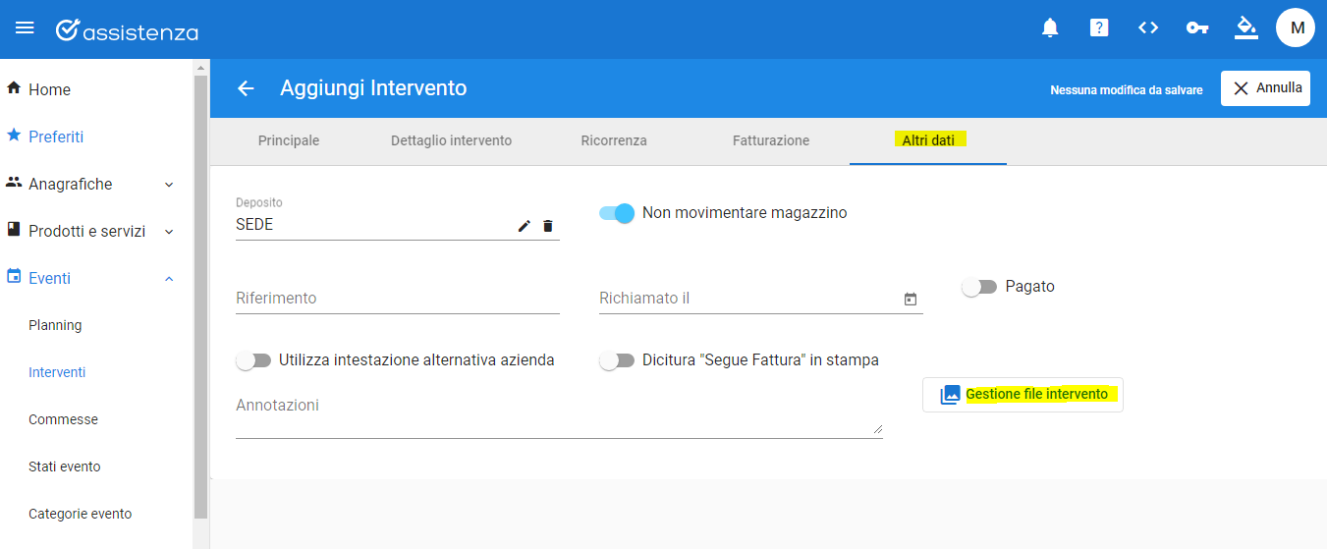Open the hamburger navigation menu
This screenshot has height=549, width=1327.
click(x=25, y=27)
